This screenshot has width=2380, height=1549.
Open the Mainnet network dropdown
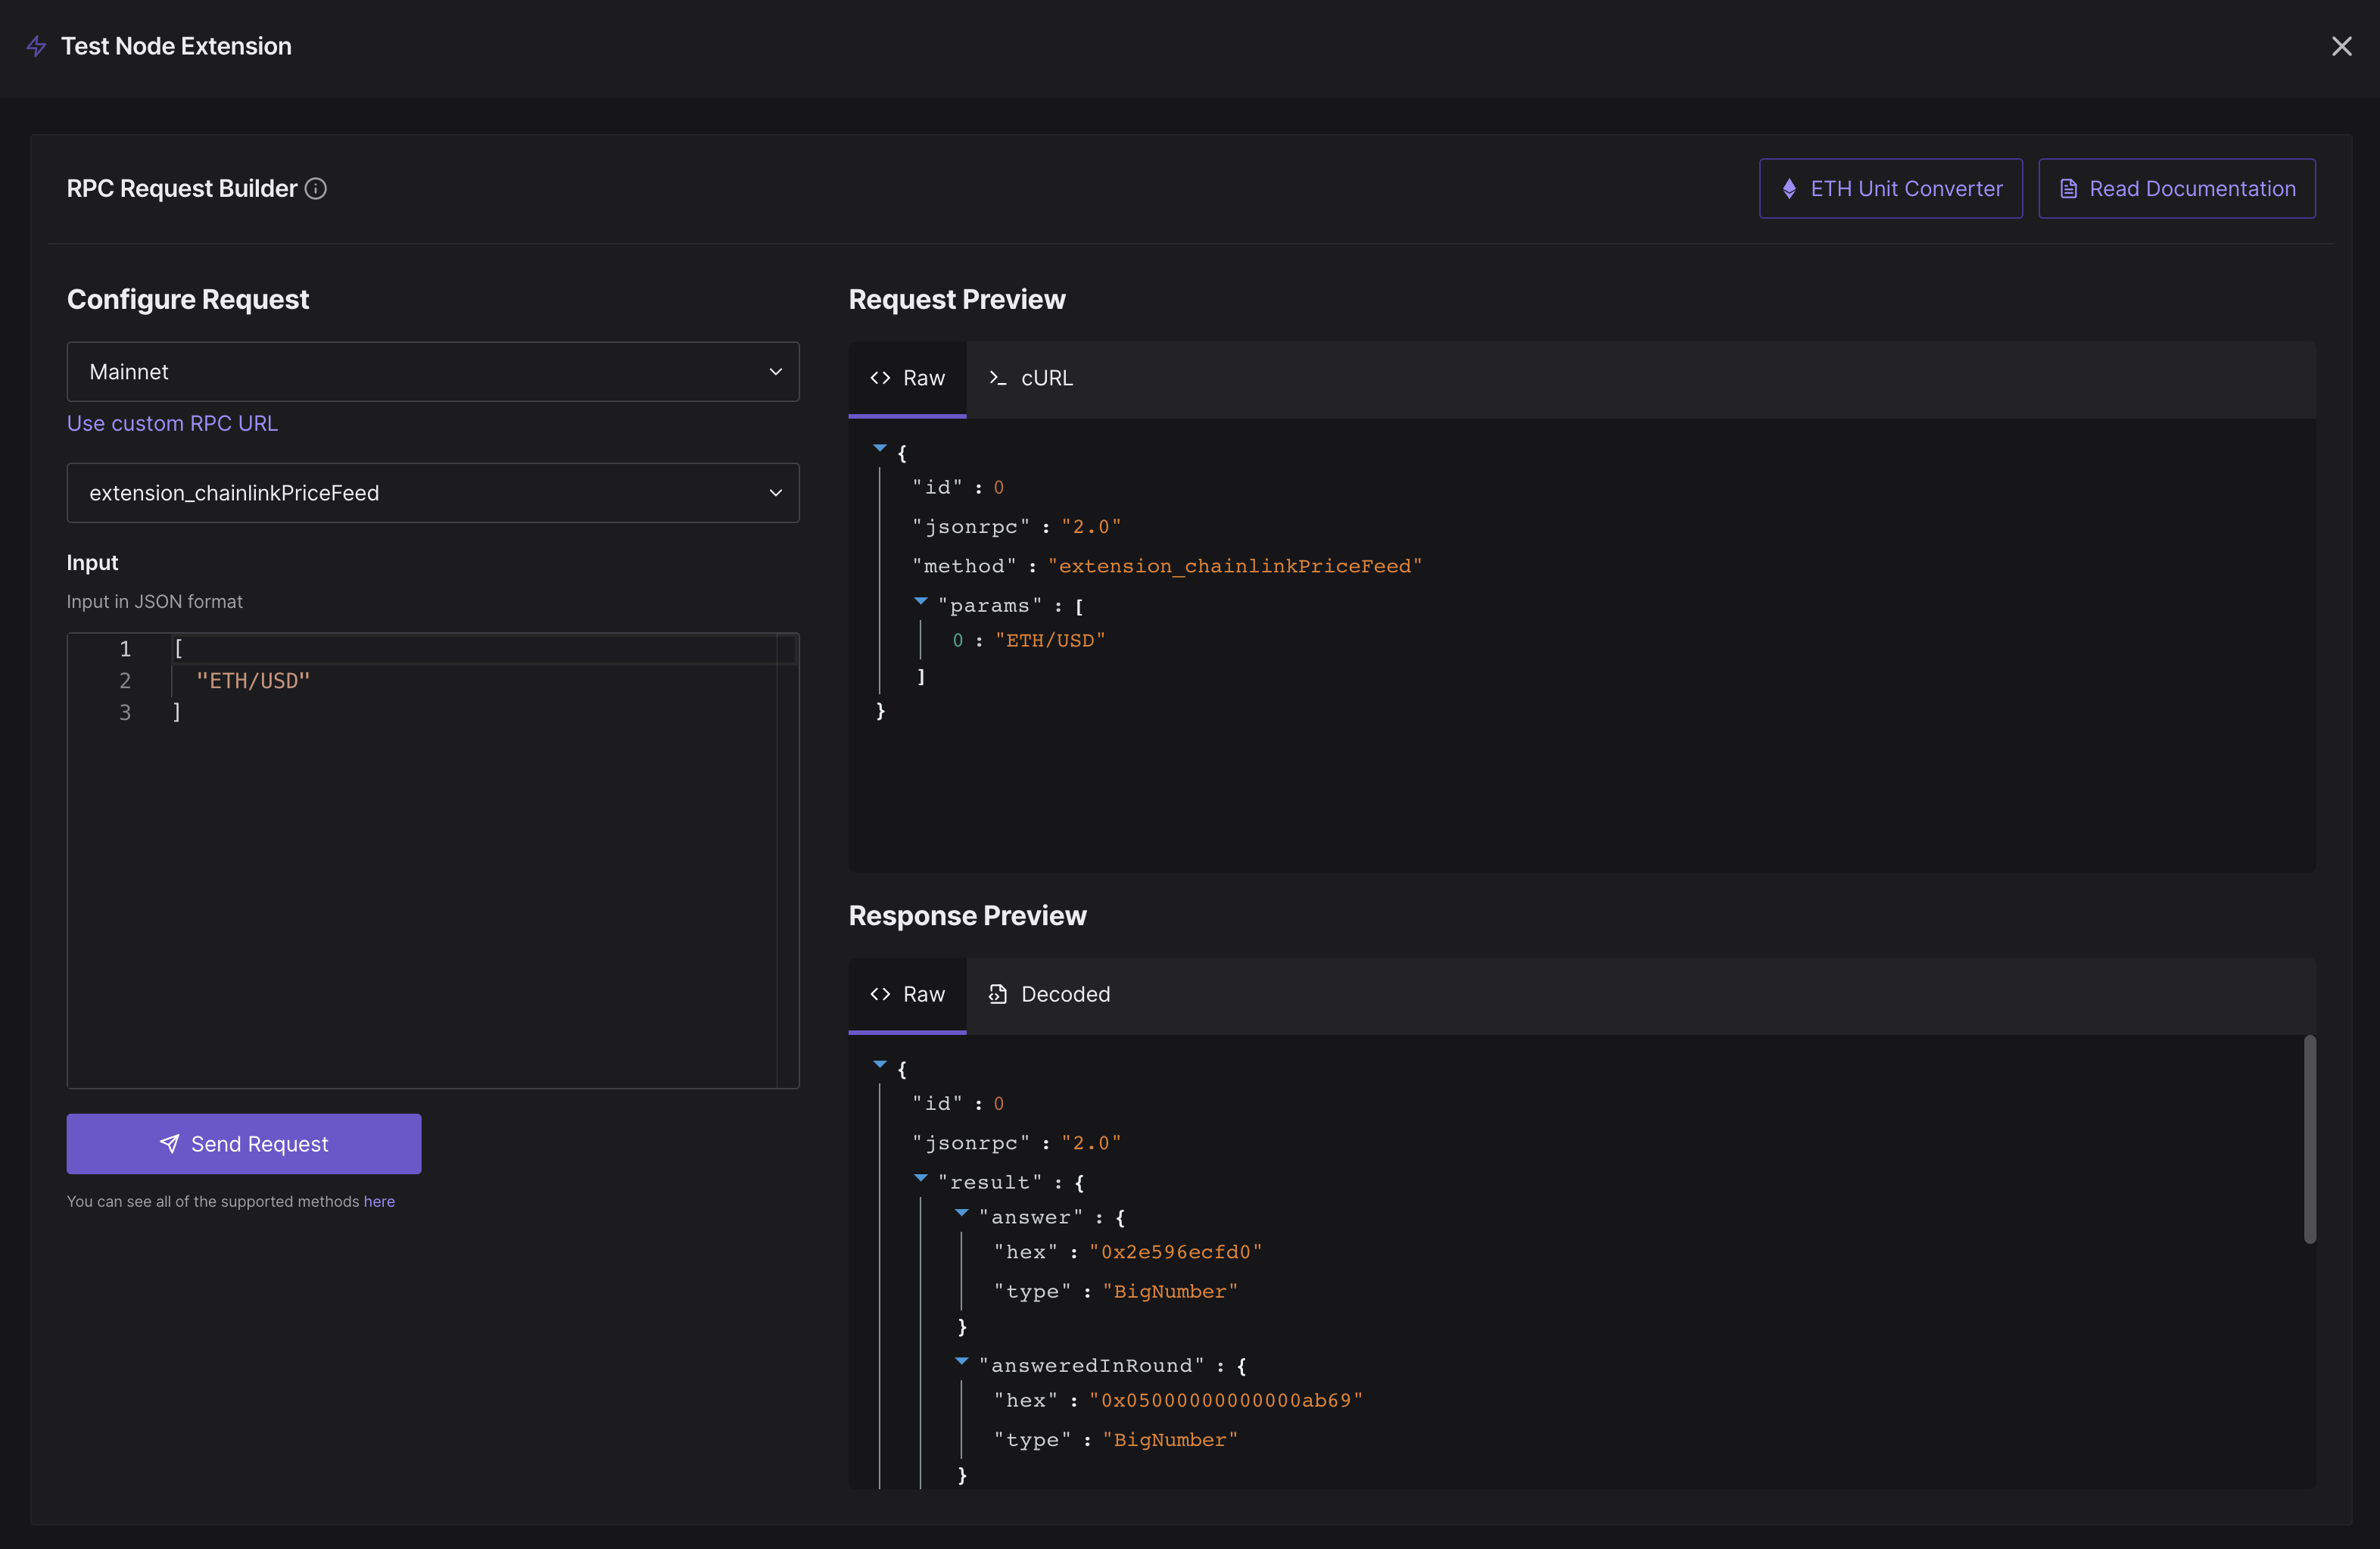tap(432, 372)
